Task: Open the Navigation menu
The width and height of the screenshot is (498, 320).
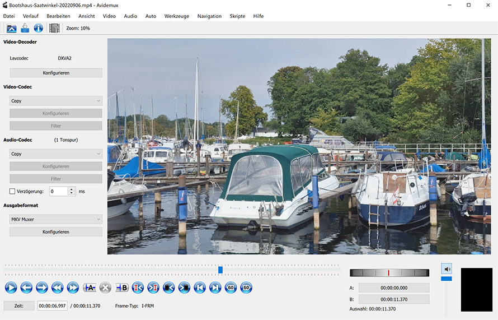Action: [209, 16]
